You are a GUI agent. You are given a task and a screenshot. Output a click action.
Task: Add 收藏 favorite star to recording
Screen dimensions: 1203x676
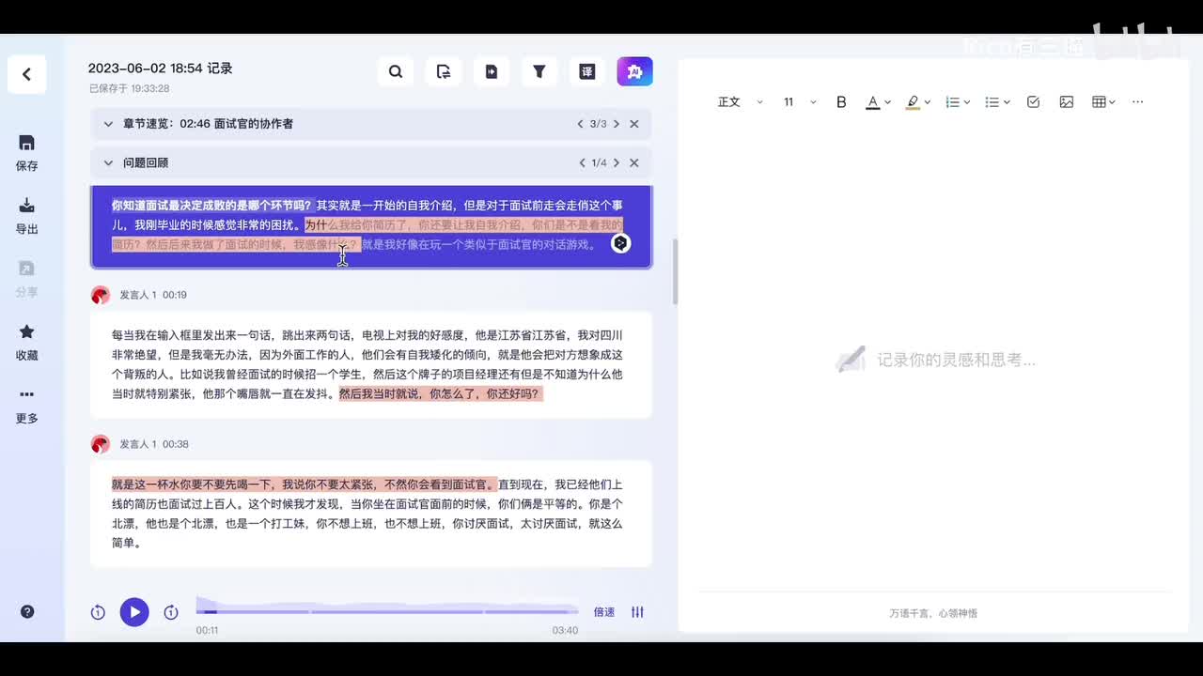pyautogui.click(x=27, y=332)
